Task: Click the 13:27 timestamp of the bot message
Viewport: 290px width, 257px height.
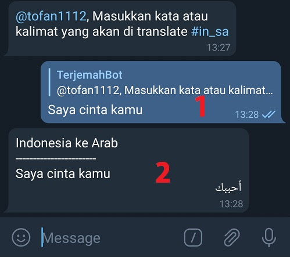Action: tap(219, 48)
